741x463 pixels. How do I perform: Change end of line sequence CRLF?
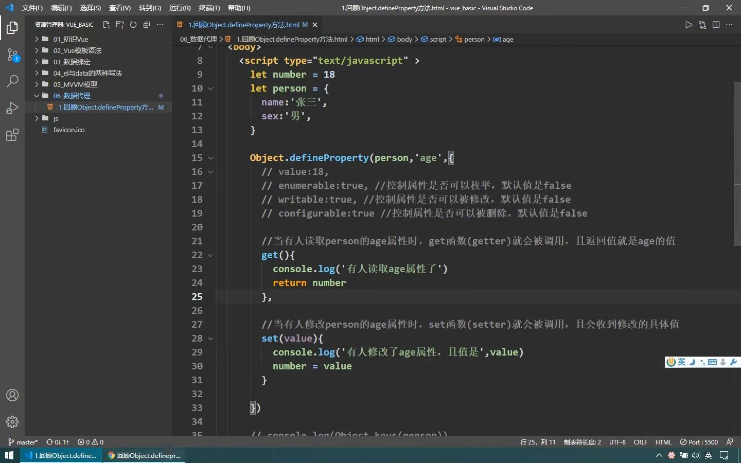click(641, 442)
